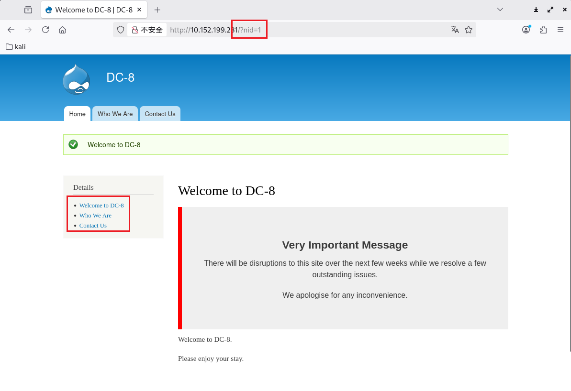Open the tracking protection shield icon

[121, 30]
